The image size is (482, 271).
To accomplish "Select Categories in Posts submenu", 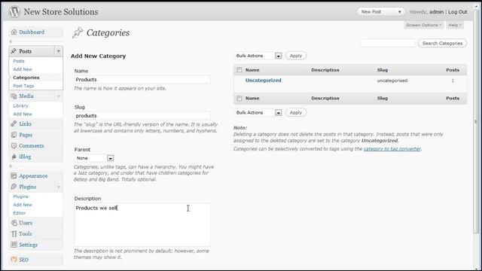I will click(26, 78).
